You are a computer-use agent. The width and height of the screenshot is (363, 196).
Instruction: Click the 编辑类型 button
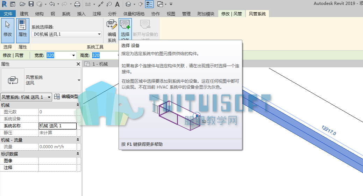coord(66,97)
